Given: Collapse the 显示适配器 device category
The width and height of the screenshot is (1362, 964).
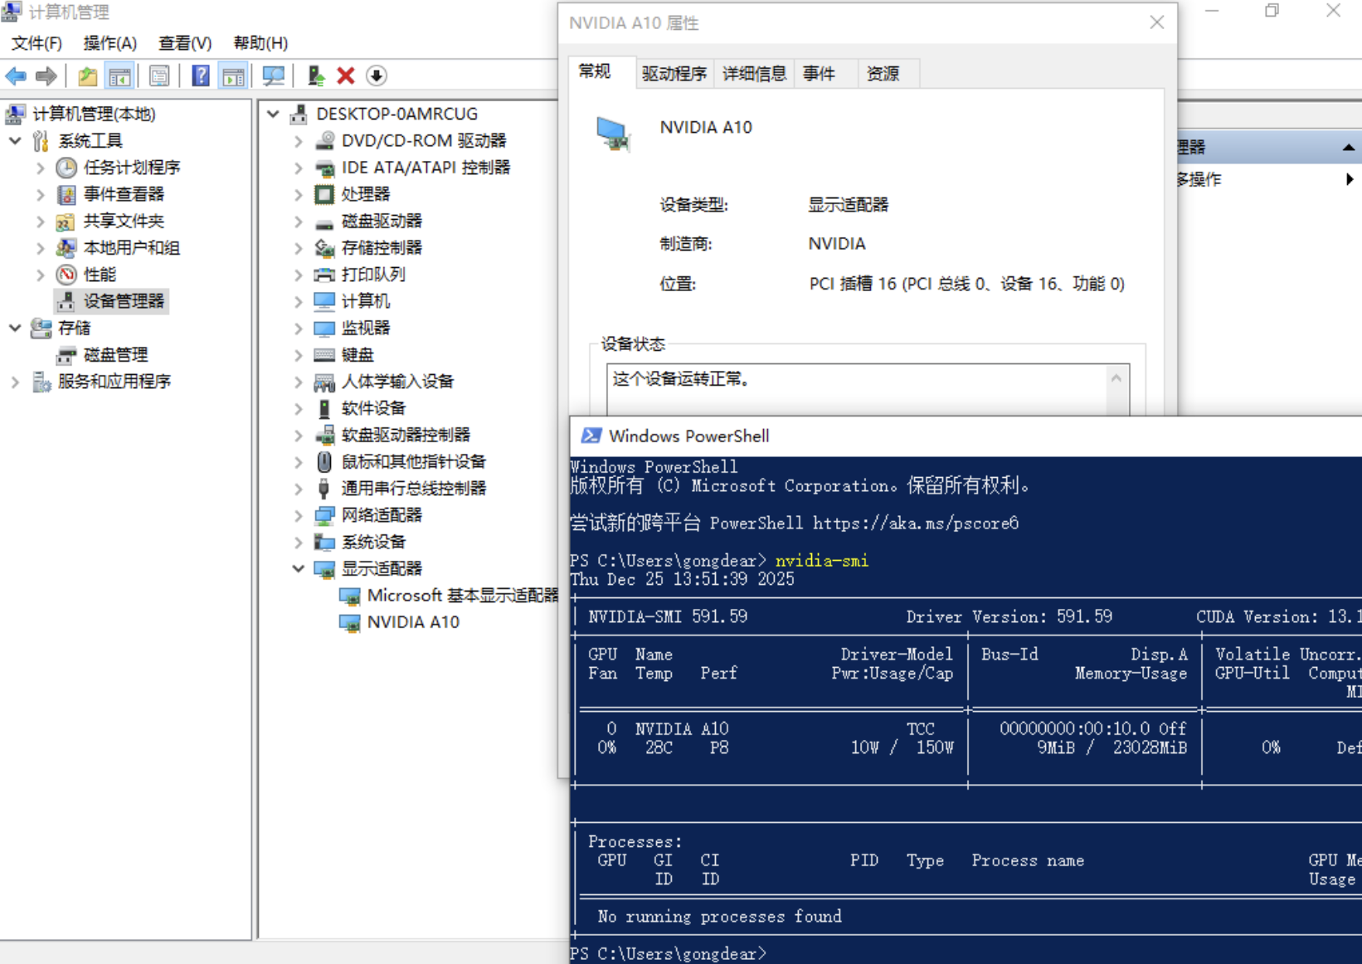Looking at the screenshot, I should (x=298, y=568).
